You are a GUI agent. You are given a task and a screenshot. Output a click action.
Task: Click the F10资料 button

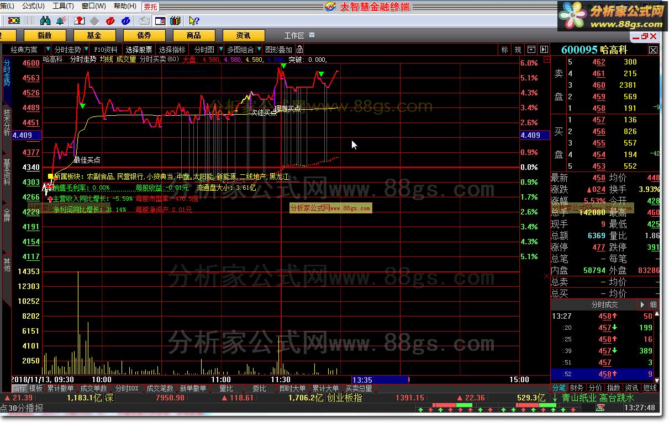click(106, 50)
